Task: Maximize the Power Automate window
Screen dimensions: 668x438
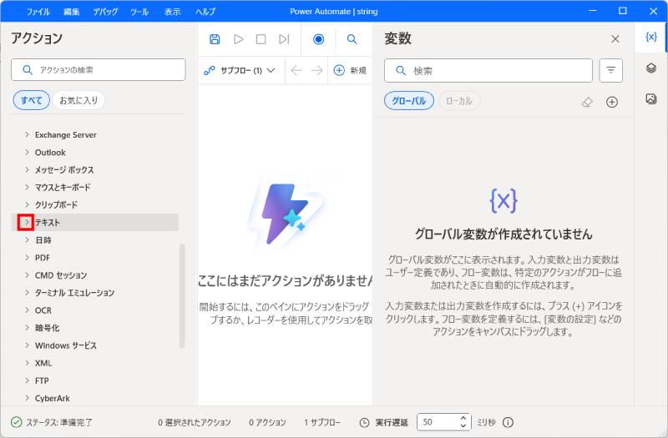Action: [x=623, y=11]
